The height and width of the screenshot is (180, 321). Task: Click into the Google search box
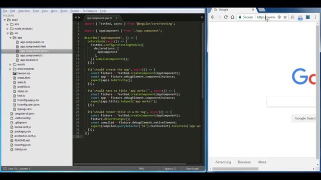[291, 101]
